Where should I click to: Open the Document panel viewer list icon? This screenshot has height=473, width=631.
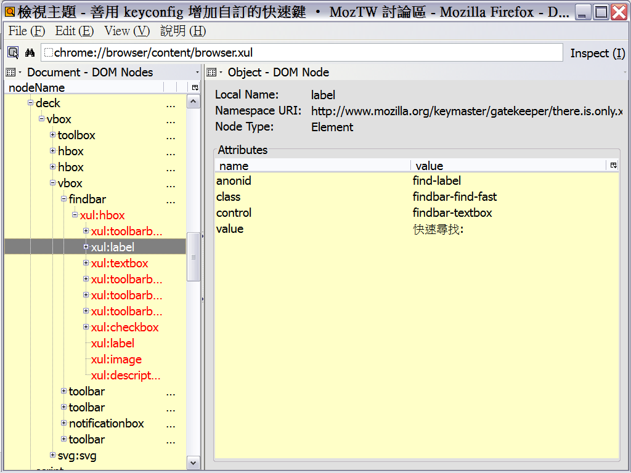11,73
